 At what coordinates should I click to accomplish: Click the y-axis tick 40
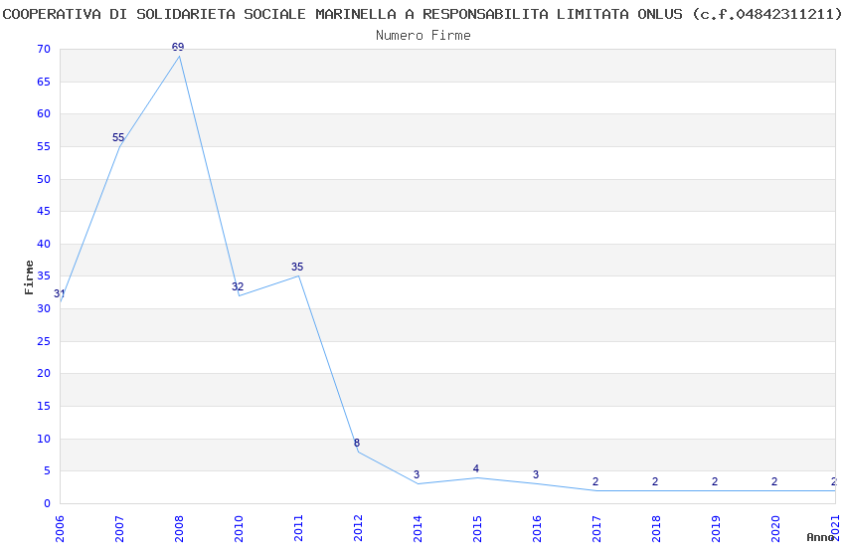(x=44, y=244)
